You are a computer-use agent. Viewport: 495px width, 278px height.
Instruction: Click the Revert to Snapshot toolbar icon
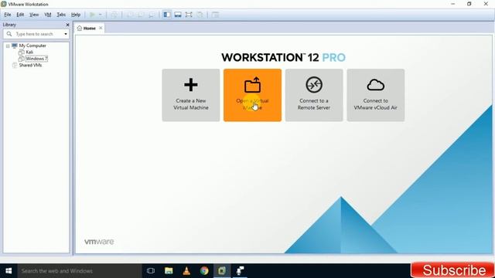pyautogui.click(x=141, y=15)
